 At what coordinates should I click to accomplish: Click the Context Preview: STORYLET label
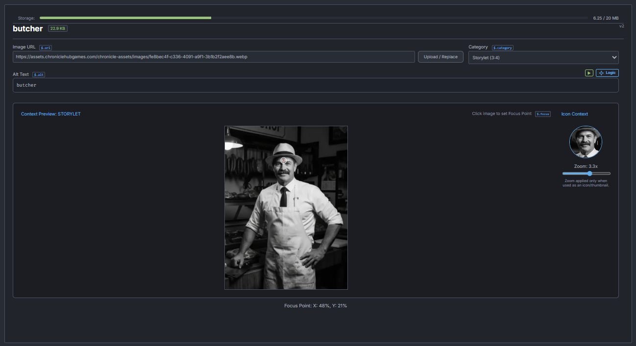coord(51,114)
